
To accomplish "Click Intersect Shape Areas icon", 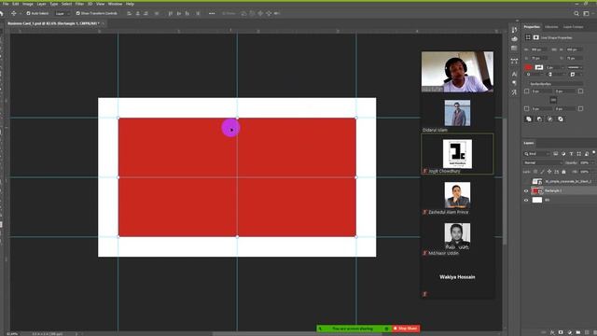I will click(549, 119).
